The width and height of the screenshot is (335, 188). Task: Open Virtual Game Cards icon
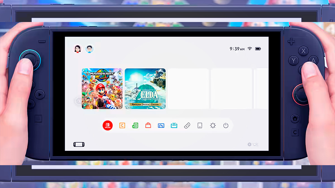pos(200,126)
